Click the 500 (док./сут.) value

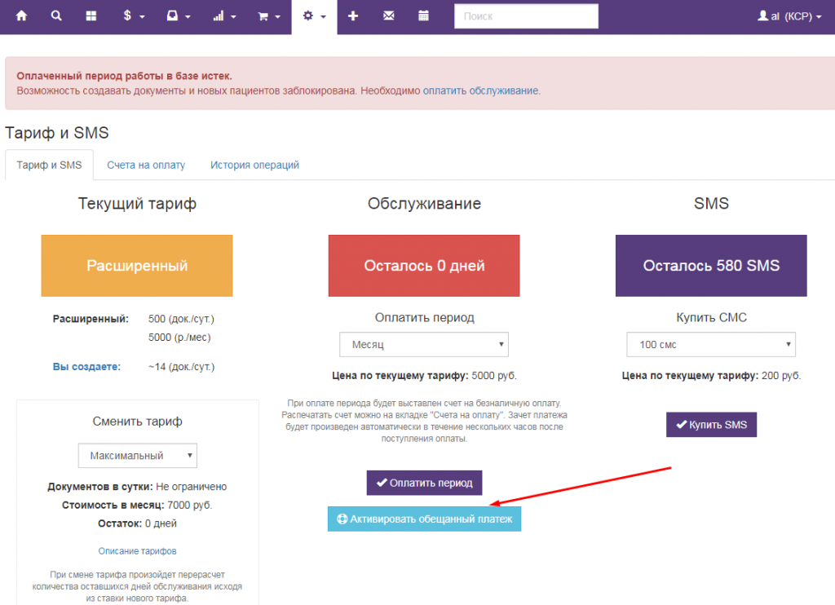coord(181,319)
